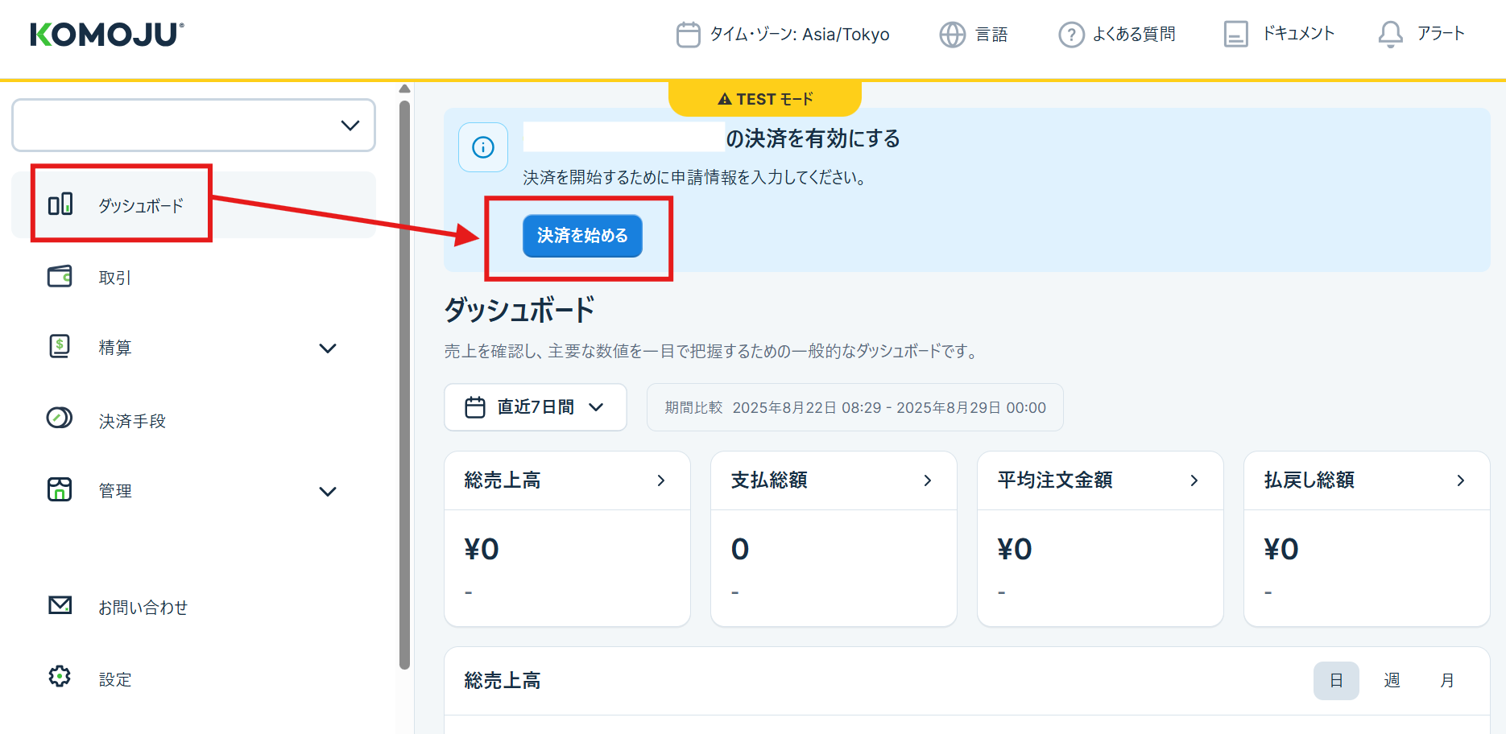Open the merchant account selector dropdown
Image resolution: width=1506 pixels, height=734 pixels.
pyautogui.click(x=193, y=126)
